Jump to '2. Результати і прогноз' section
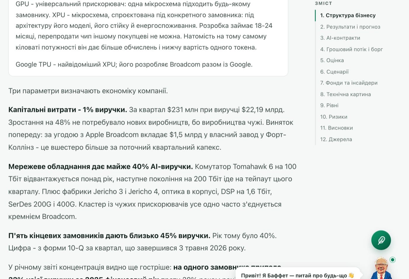 pyautogui.click(x=350, y=27)
